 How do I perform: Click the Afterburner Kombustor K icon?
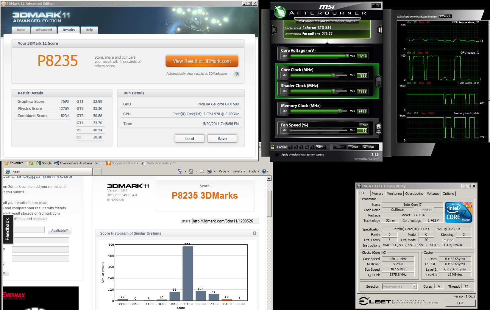click(274, 30)
